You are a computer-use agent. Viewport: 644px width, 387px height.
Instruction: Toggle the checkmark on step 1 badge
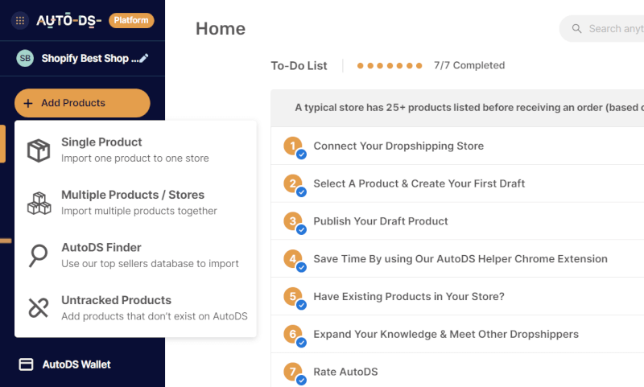[301, 154]
